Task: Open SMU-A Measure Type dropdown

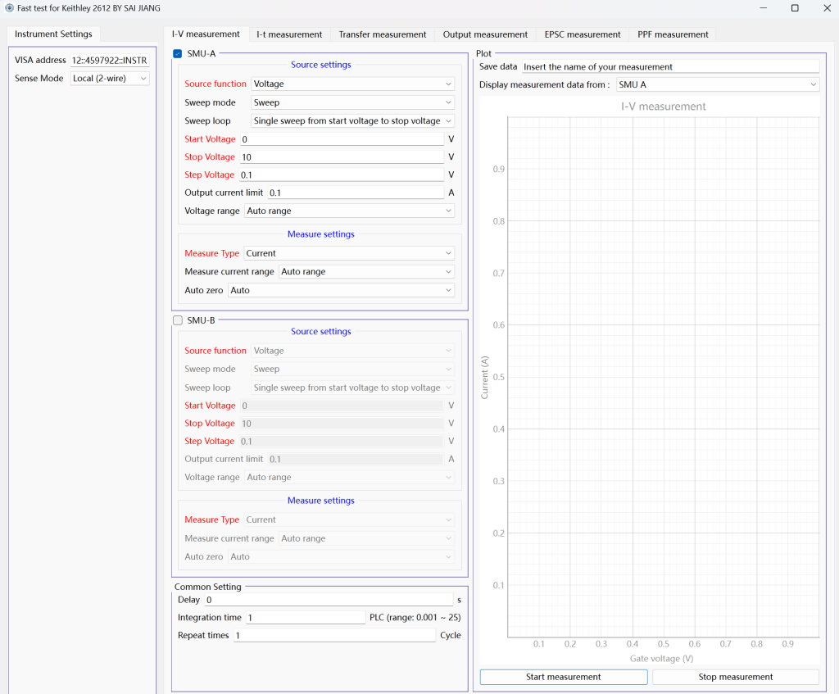Action: click(349, 253)
